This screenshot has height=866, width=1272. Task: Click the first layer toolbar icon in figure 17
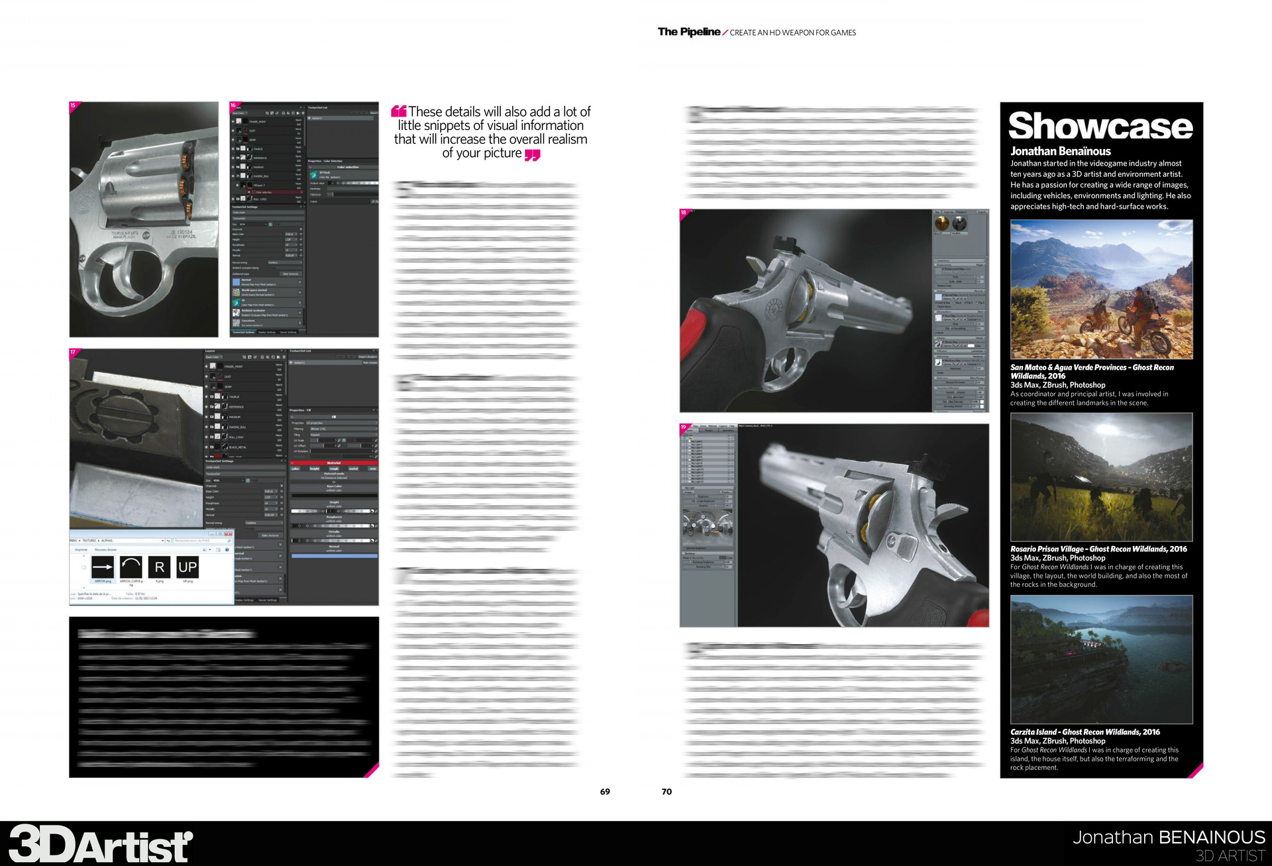pos(244,357)
